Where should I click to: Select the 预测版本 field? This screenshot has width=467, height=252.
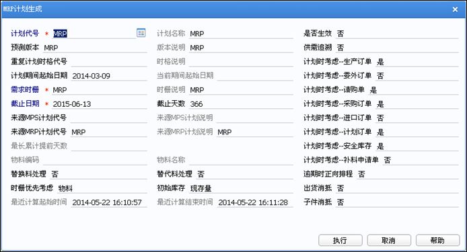[x=95, y=48]
